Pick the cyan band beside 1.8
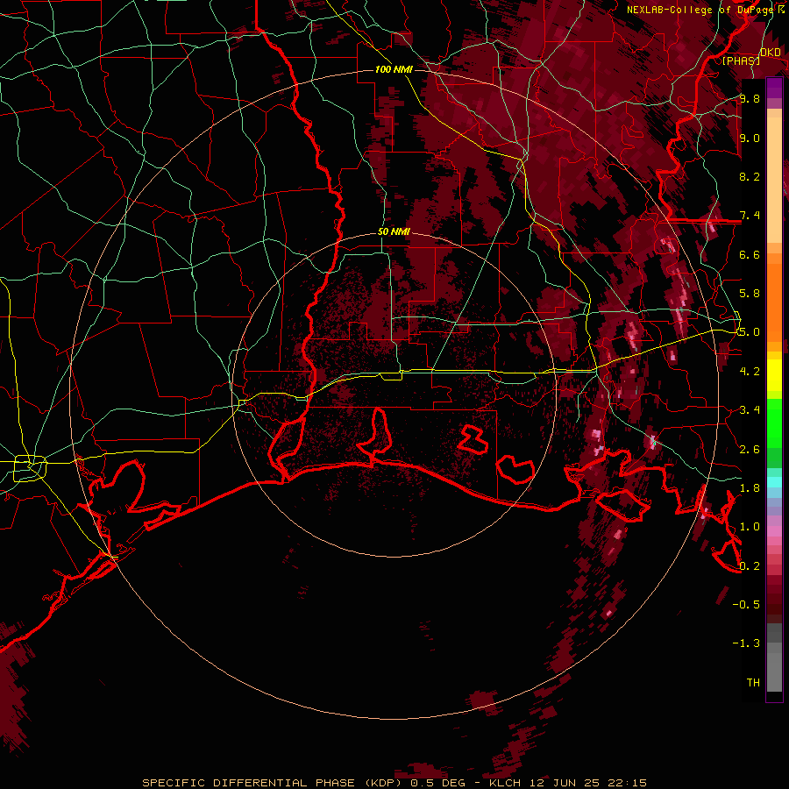This screenshot has width=789, height=789. pyautogui.click(x=774, y=482)
